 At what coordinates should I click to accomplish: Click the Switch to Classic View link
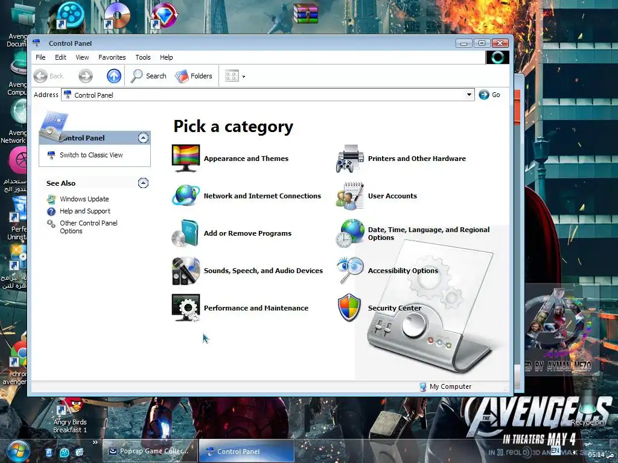pyautogui.click(x=91, y=155)
